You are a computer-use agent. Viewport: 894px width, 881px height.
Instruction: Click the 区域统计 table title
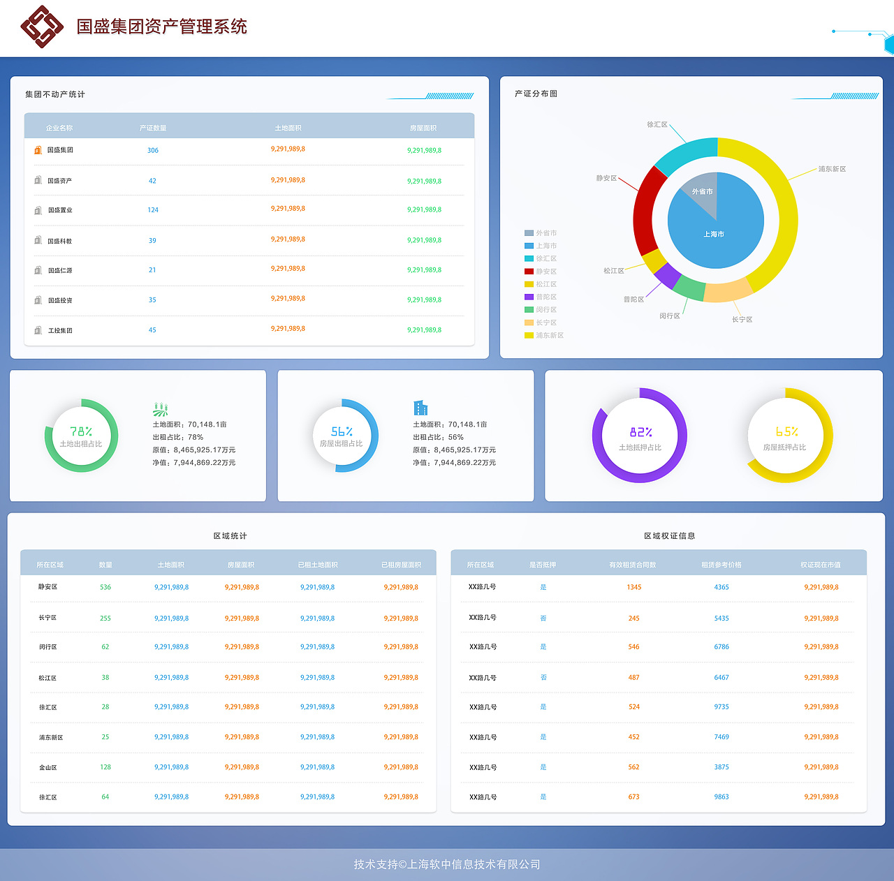coord(230,535)
